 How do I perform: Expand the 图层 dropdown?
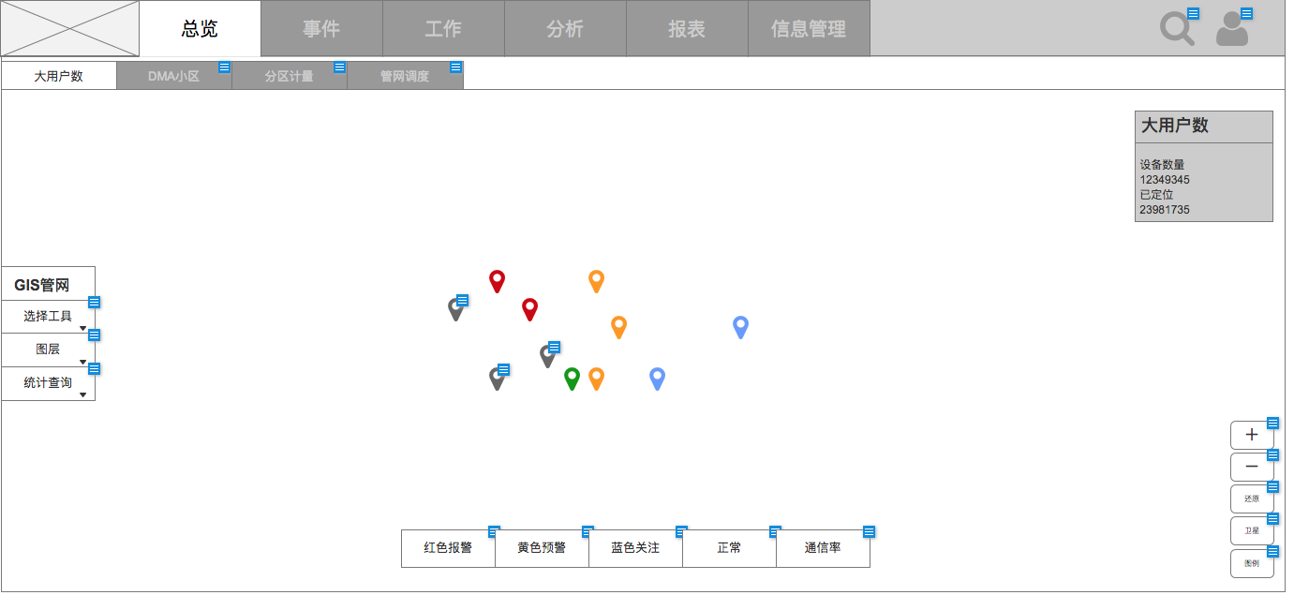(48, 350)
